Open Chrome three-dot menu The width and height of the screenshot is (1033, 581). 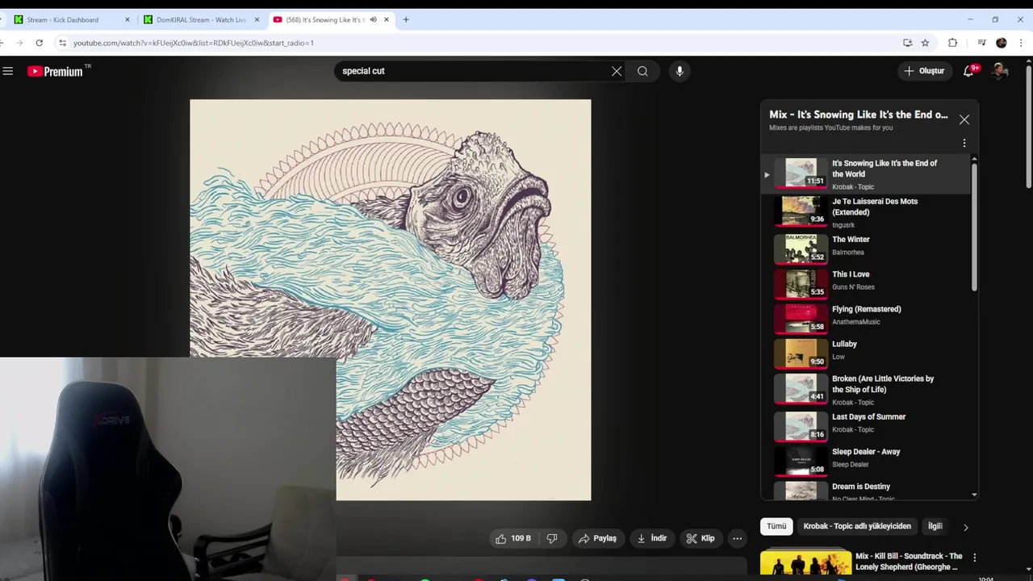click(1022, 43)
